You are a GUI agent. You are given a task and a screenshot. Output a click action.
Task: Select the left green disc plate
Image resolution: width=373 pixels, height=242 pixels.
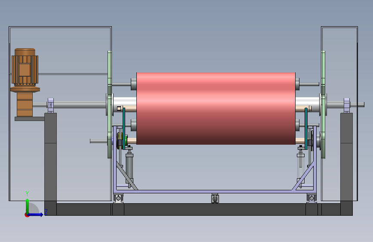pos(109,105)
